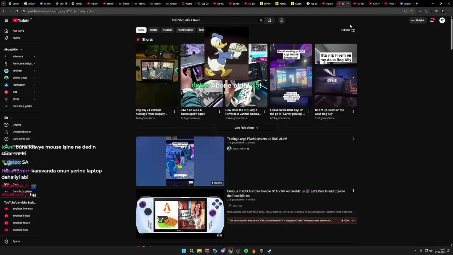Open Windows Start menu
The height and width of the screenshot is (255, 453).
pyautogui.click(x=184, y=251)
